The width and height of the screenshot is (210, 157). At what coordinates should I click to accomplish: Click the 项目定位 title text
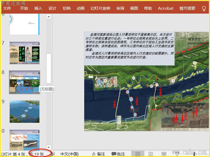pyautogui.click(x=194, y=39)
